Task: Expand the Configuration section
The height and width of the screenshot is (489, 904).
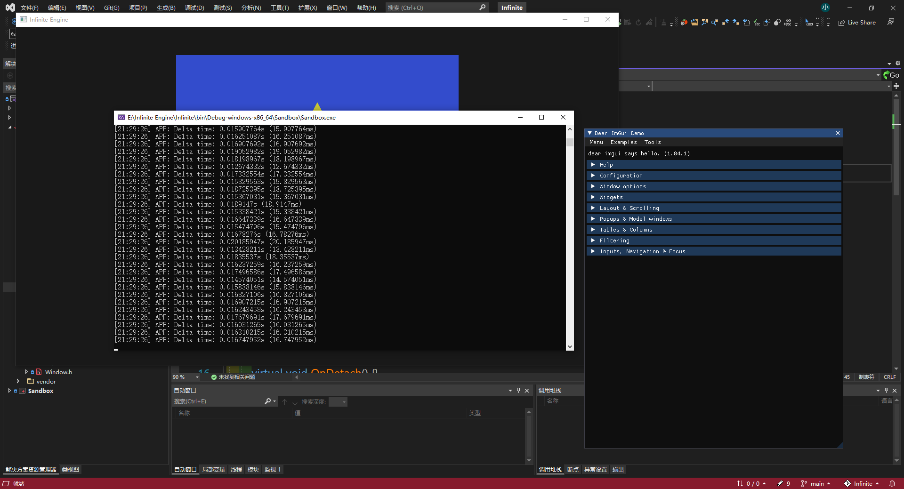Action: [713, 176]
